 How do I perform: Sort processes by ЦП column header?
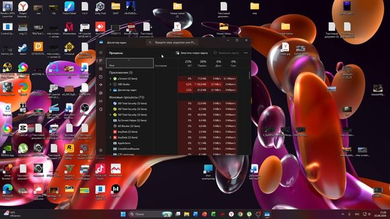185,63
